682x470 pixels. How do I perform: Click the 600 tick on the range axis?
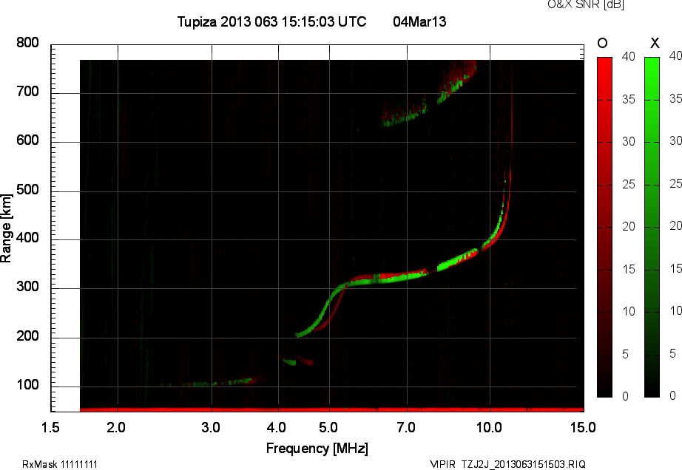(x=27, y=140)
